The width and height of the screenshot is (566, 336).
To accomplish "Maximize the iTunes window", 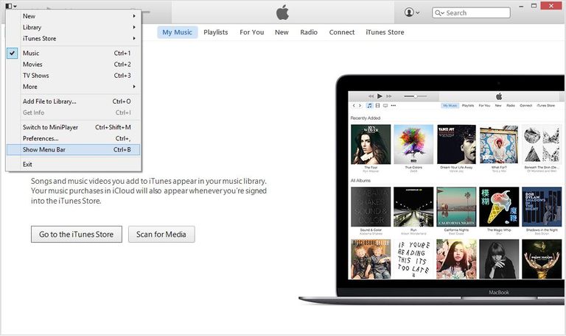I will [534, 6].
